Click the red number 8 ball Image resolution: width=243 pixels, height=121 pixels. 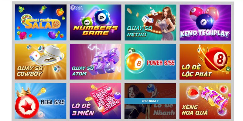click(217, 59)
